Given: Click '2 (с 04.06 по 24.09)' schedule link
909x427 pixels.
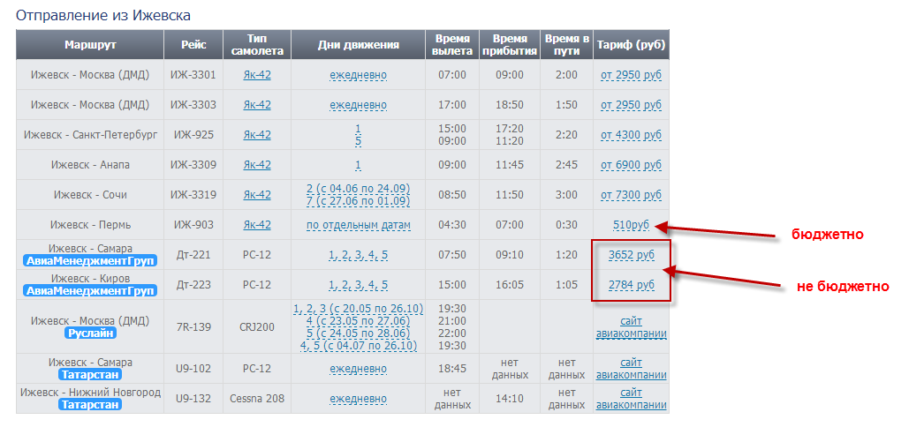Looking at the screenshot, I should [359, 189].
